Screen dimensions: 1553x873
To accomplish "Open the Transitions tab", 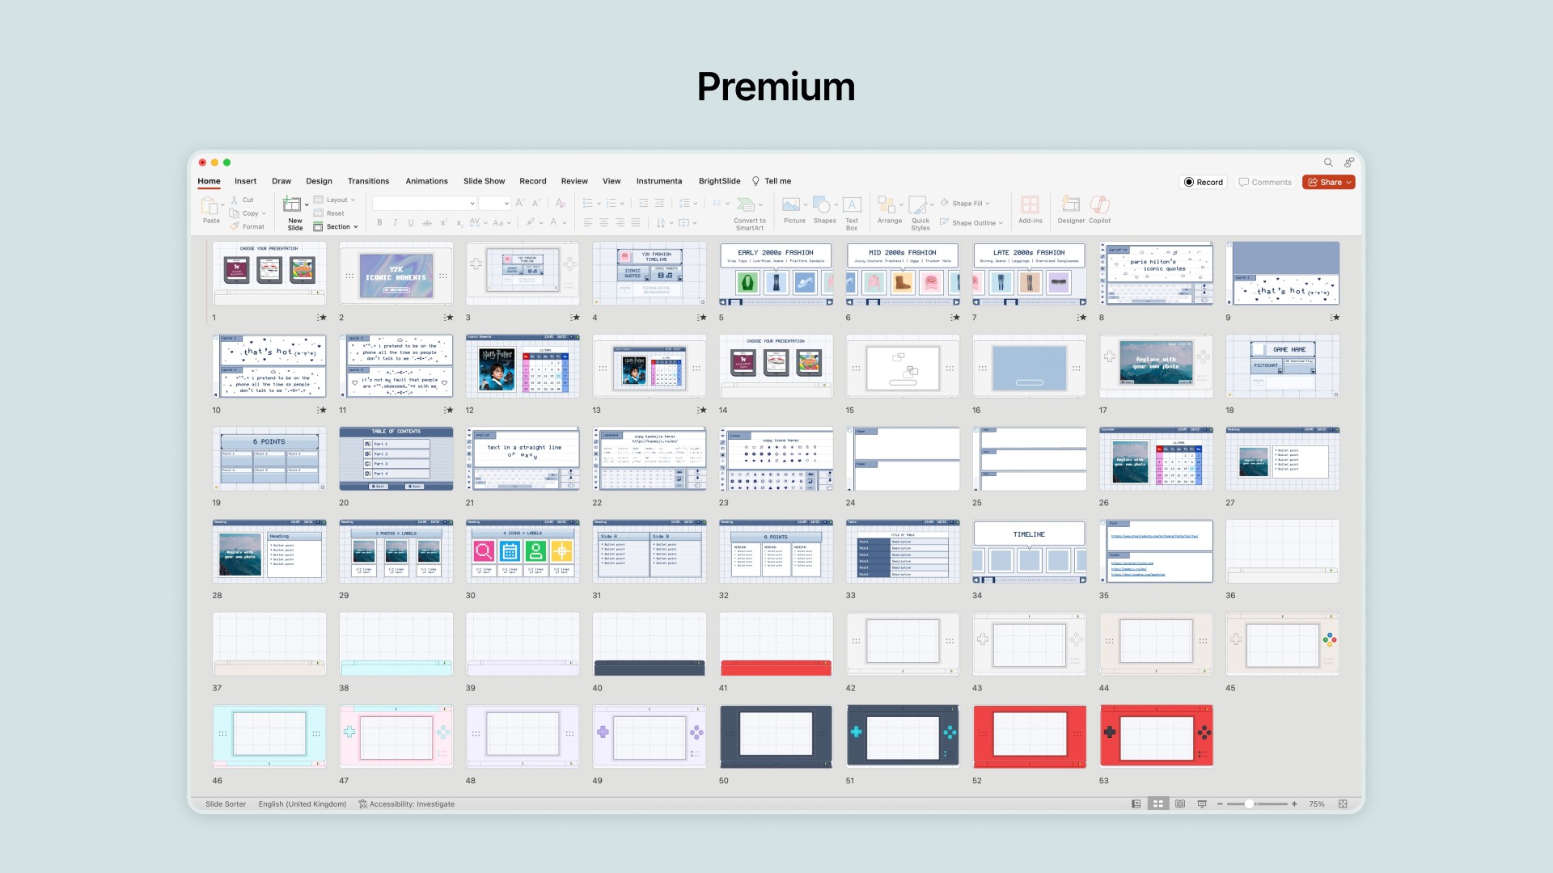I will pos(368,181).
